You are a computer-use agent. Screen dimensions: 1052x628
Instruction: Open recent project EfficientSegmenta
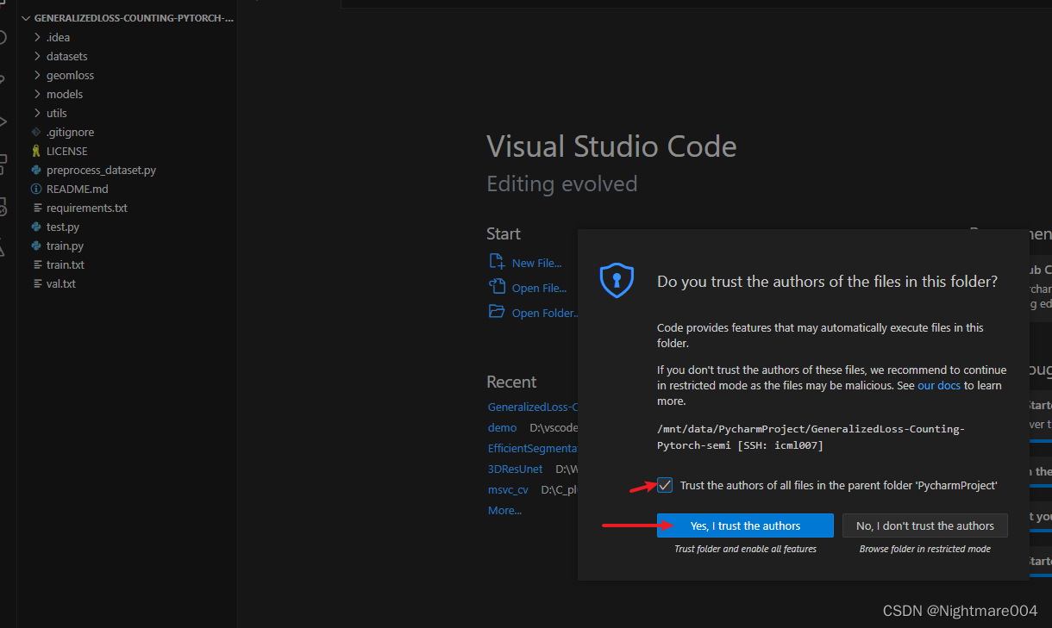coord(532,449)
